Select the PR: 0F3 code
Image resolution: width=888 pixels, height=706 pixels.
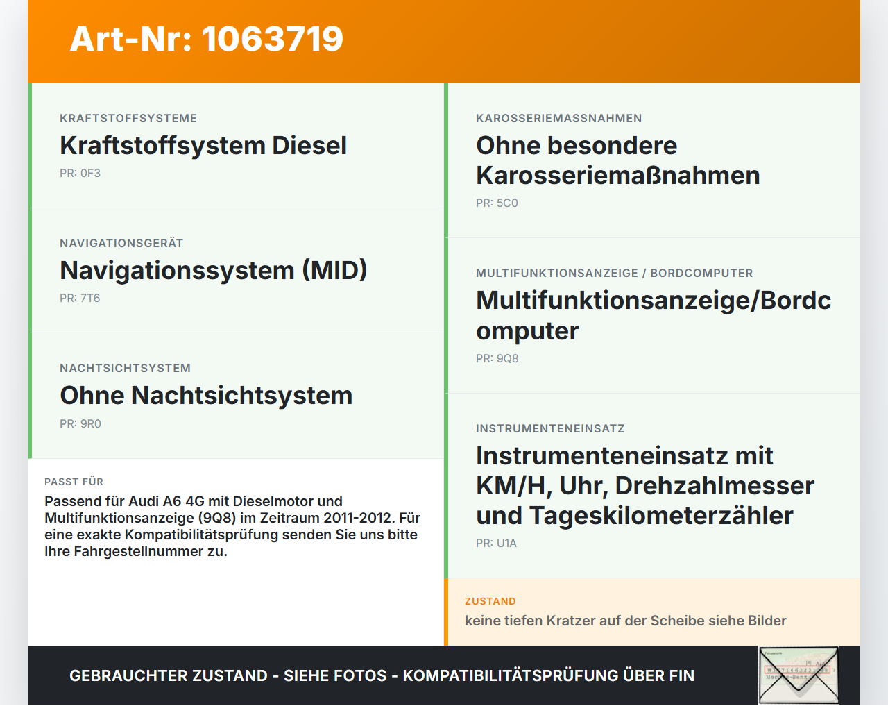[80, 174]
